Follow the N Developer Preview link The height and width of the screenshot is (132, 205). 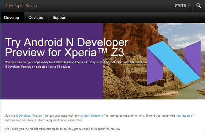[x=29, y=116]
